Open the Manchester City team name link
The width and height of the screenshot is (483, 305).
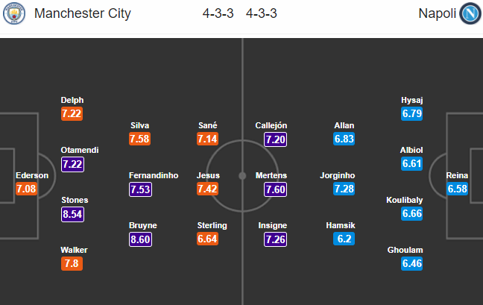(x=83, y=13)
